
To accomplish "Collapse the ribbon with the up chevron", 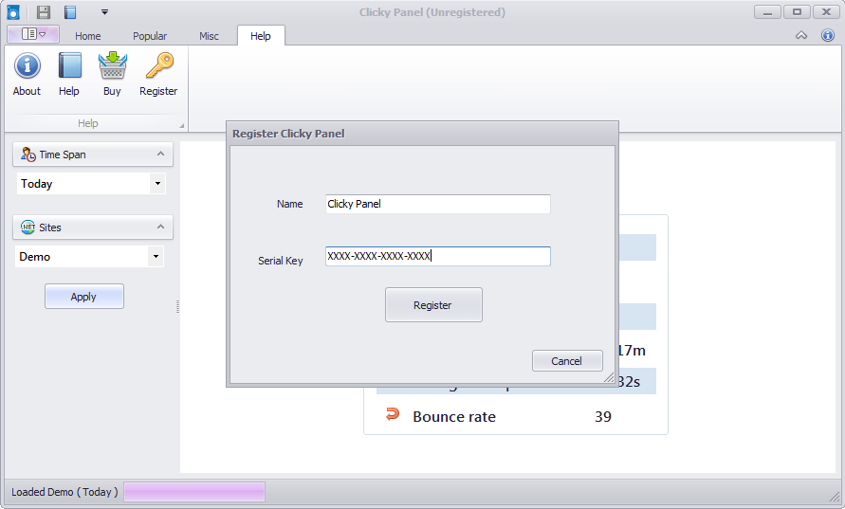I will point(800,36).
